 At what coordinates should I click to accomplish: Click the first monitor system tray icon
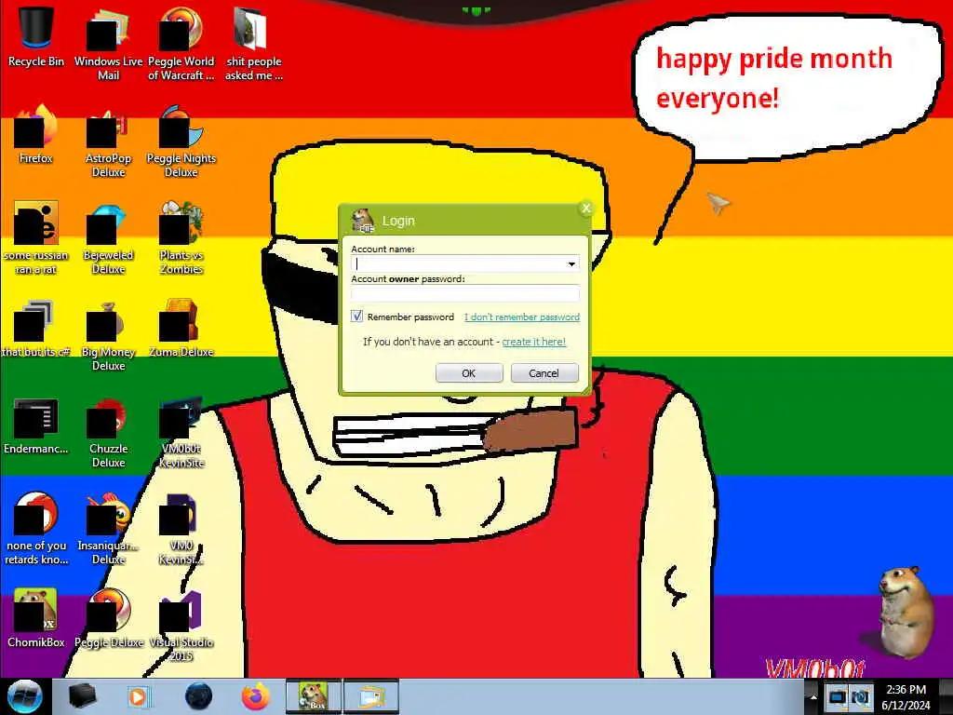click(837, 697)
